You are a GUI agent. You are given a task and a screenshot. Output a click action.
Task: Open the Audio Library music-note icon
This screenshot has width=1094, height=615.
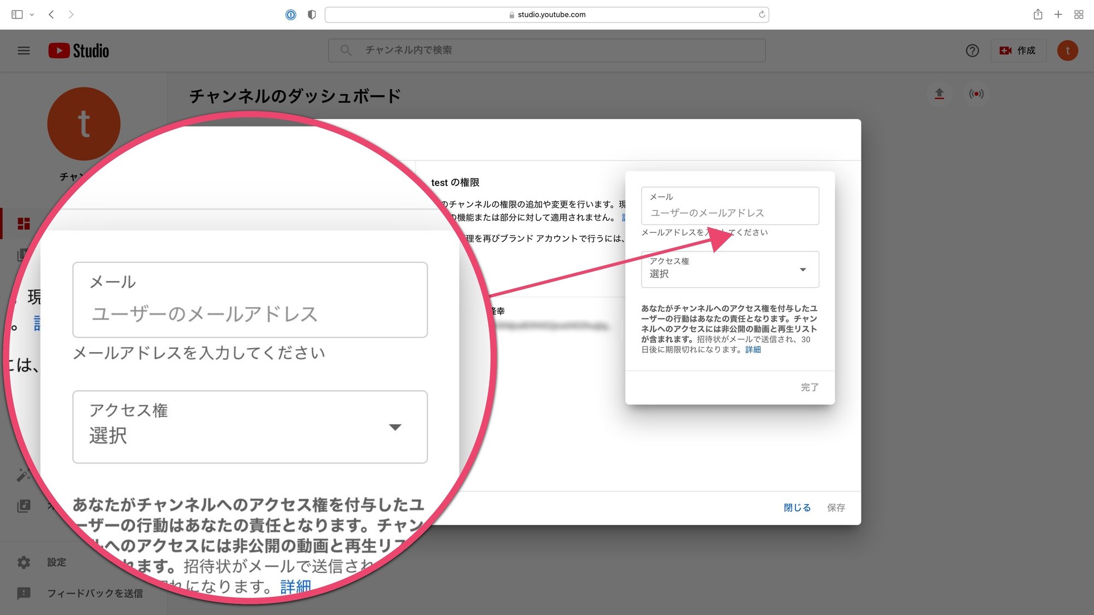(24, 506)
